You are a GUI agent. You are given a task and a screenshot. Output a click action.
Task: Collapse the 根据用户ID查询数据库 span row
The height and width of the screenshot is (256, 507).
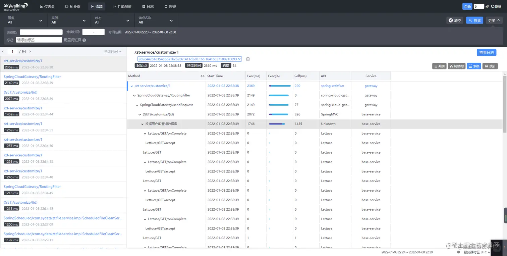click(x=143, y=124)
